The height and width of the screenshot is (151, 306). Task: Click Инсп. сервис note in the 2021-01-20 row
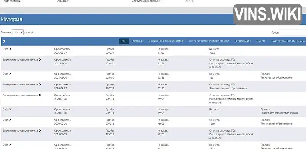[231, 65]
